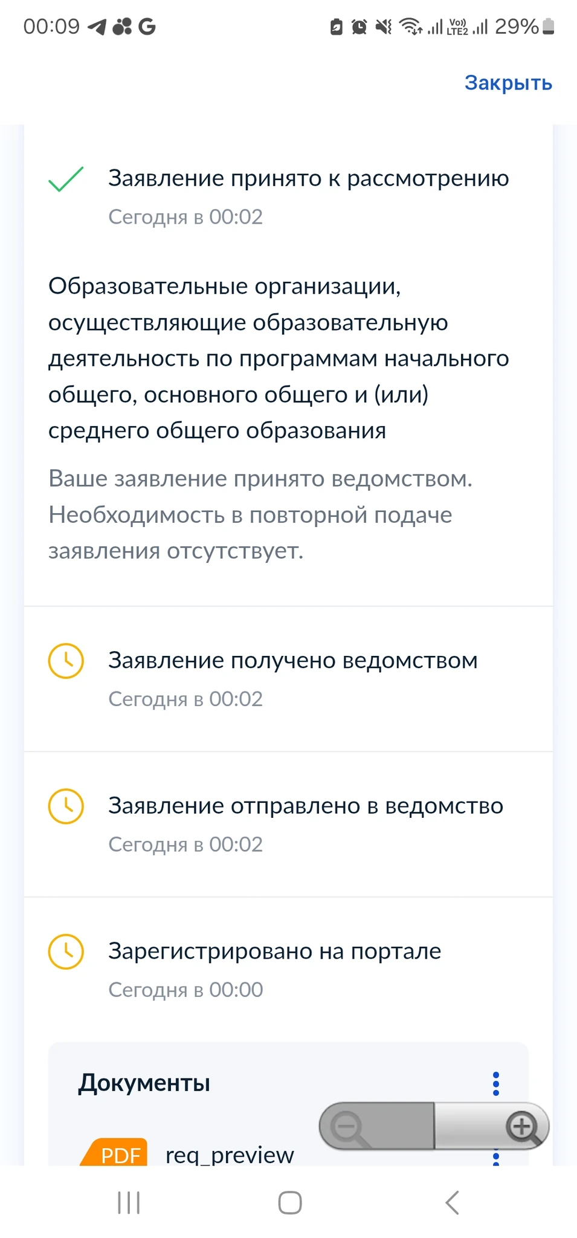Open Документы three-dot menu
Viewport: 577px width, 1238px height.
[496, 1084]
